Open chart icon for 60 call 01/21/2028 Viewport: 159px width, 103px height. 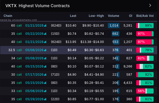coord(45,26)
